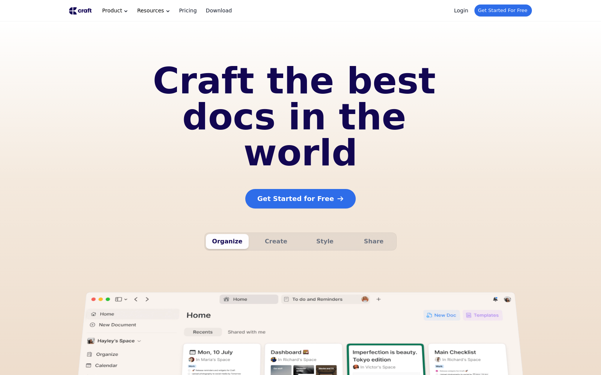
Task: Select the Recents tab in app preview
Action: click(203, 332)
